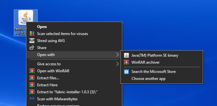Open the Give access to entry

(74, 64)
